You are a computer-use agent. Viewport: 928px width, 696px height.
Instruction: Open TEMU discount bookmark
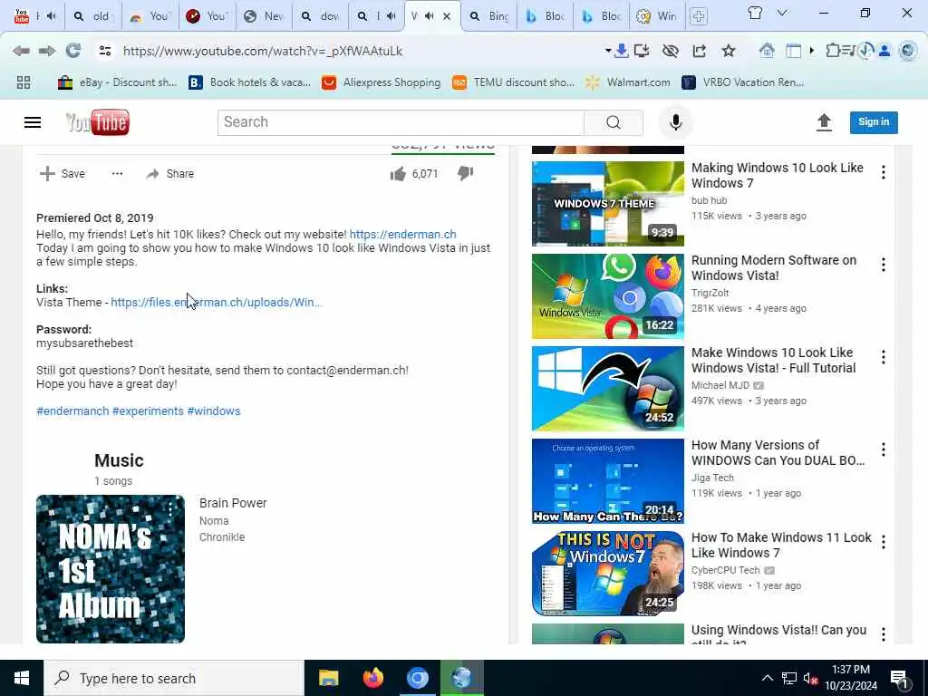[x=513, y=82]
